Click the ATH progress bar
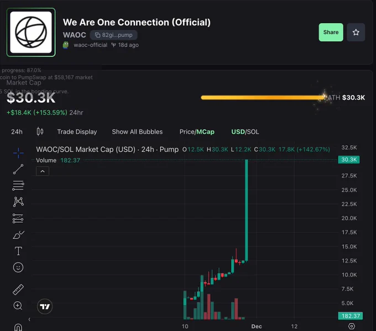The height and width of the screenshot is (331, 376). tap(263, 98)
